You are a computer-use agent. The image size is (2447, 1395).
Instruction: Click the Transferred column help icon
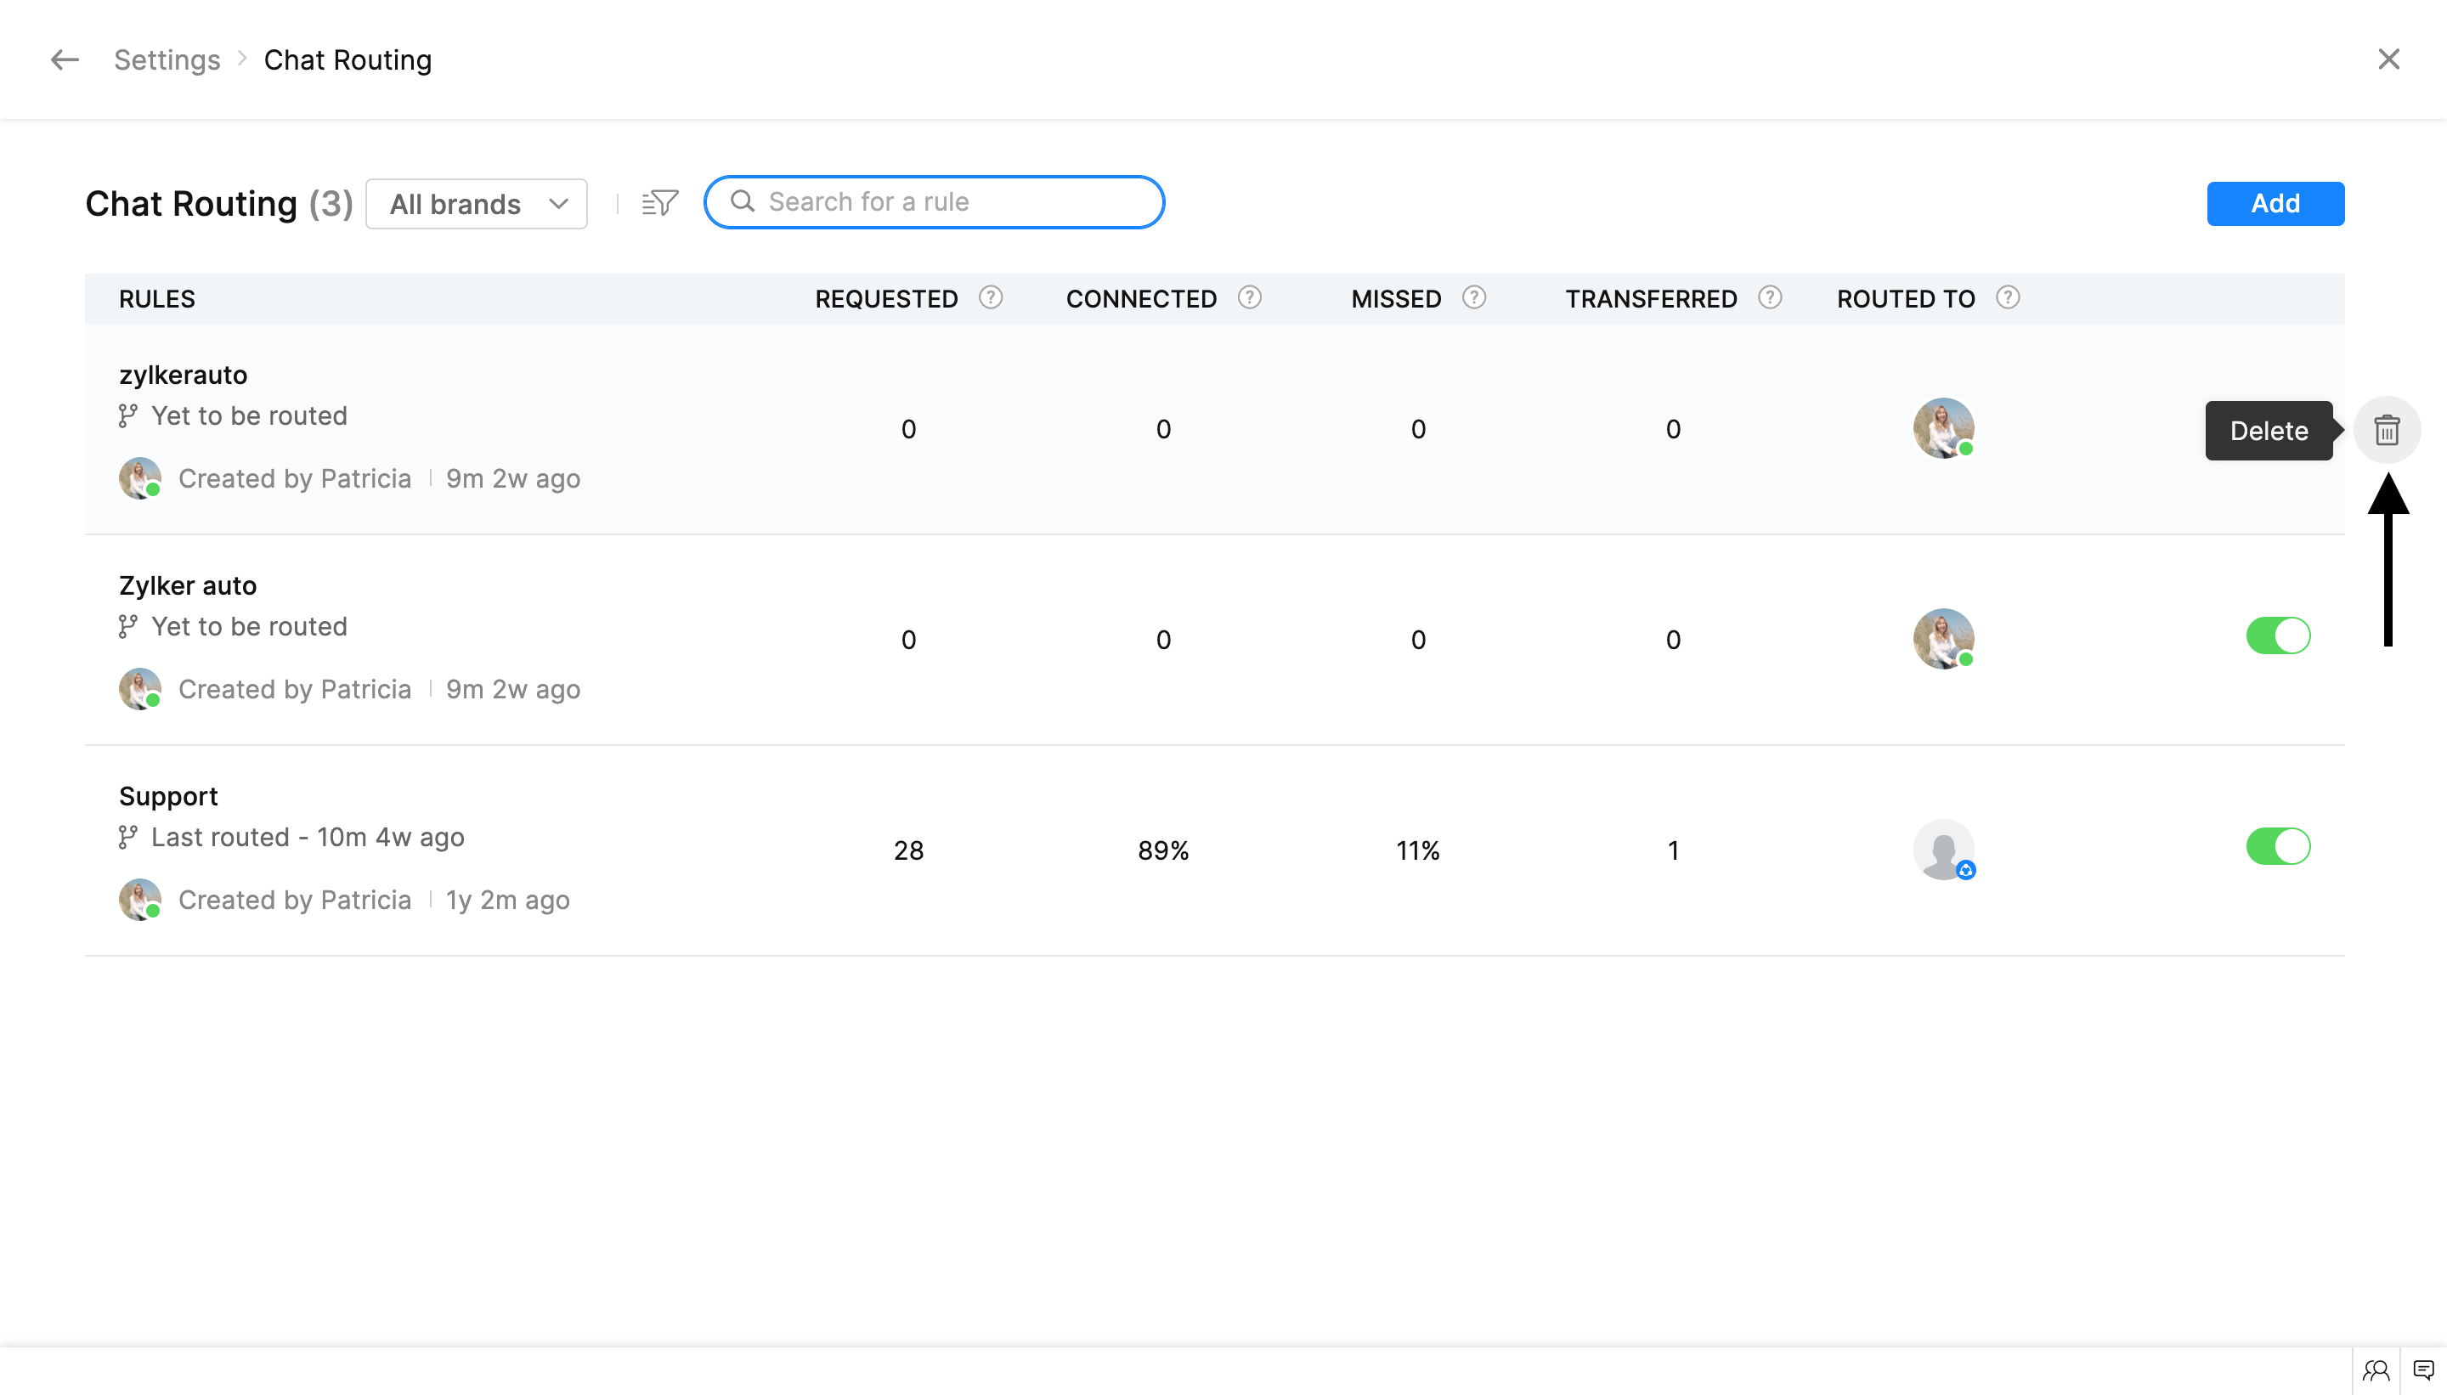[x=1770, y=298]
